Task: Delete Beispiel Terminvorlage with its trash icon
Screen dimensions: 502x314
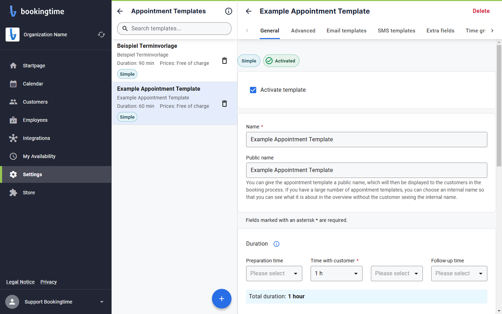Action: point(225,61)
